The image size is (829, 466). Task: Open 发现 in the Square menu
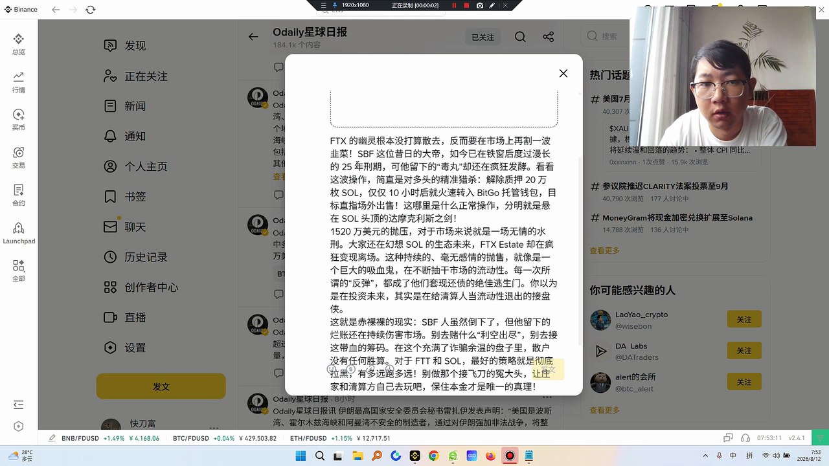tap(124, 45)
